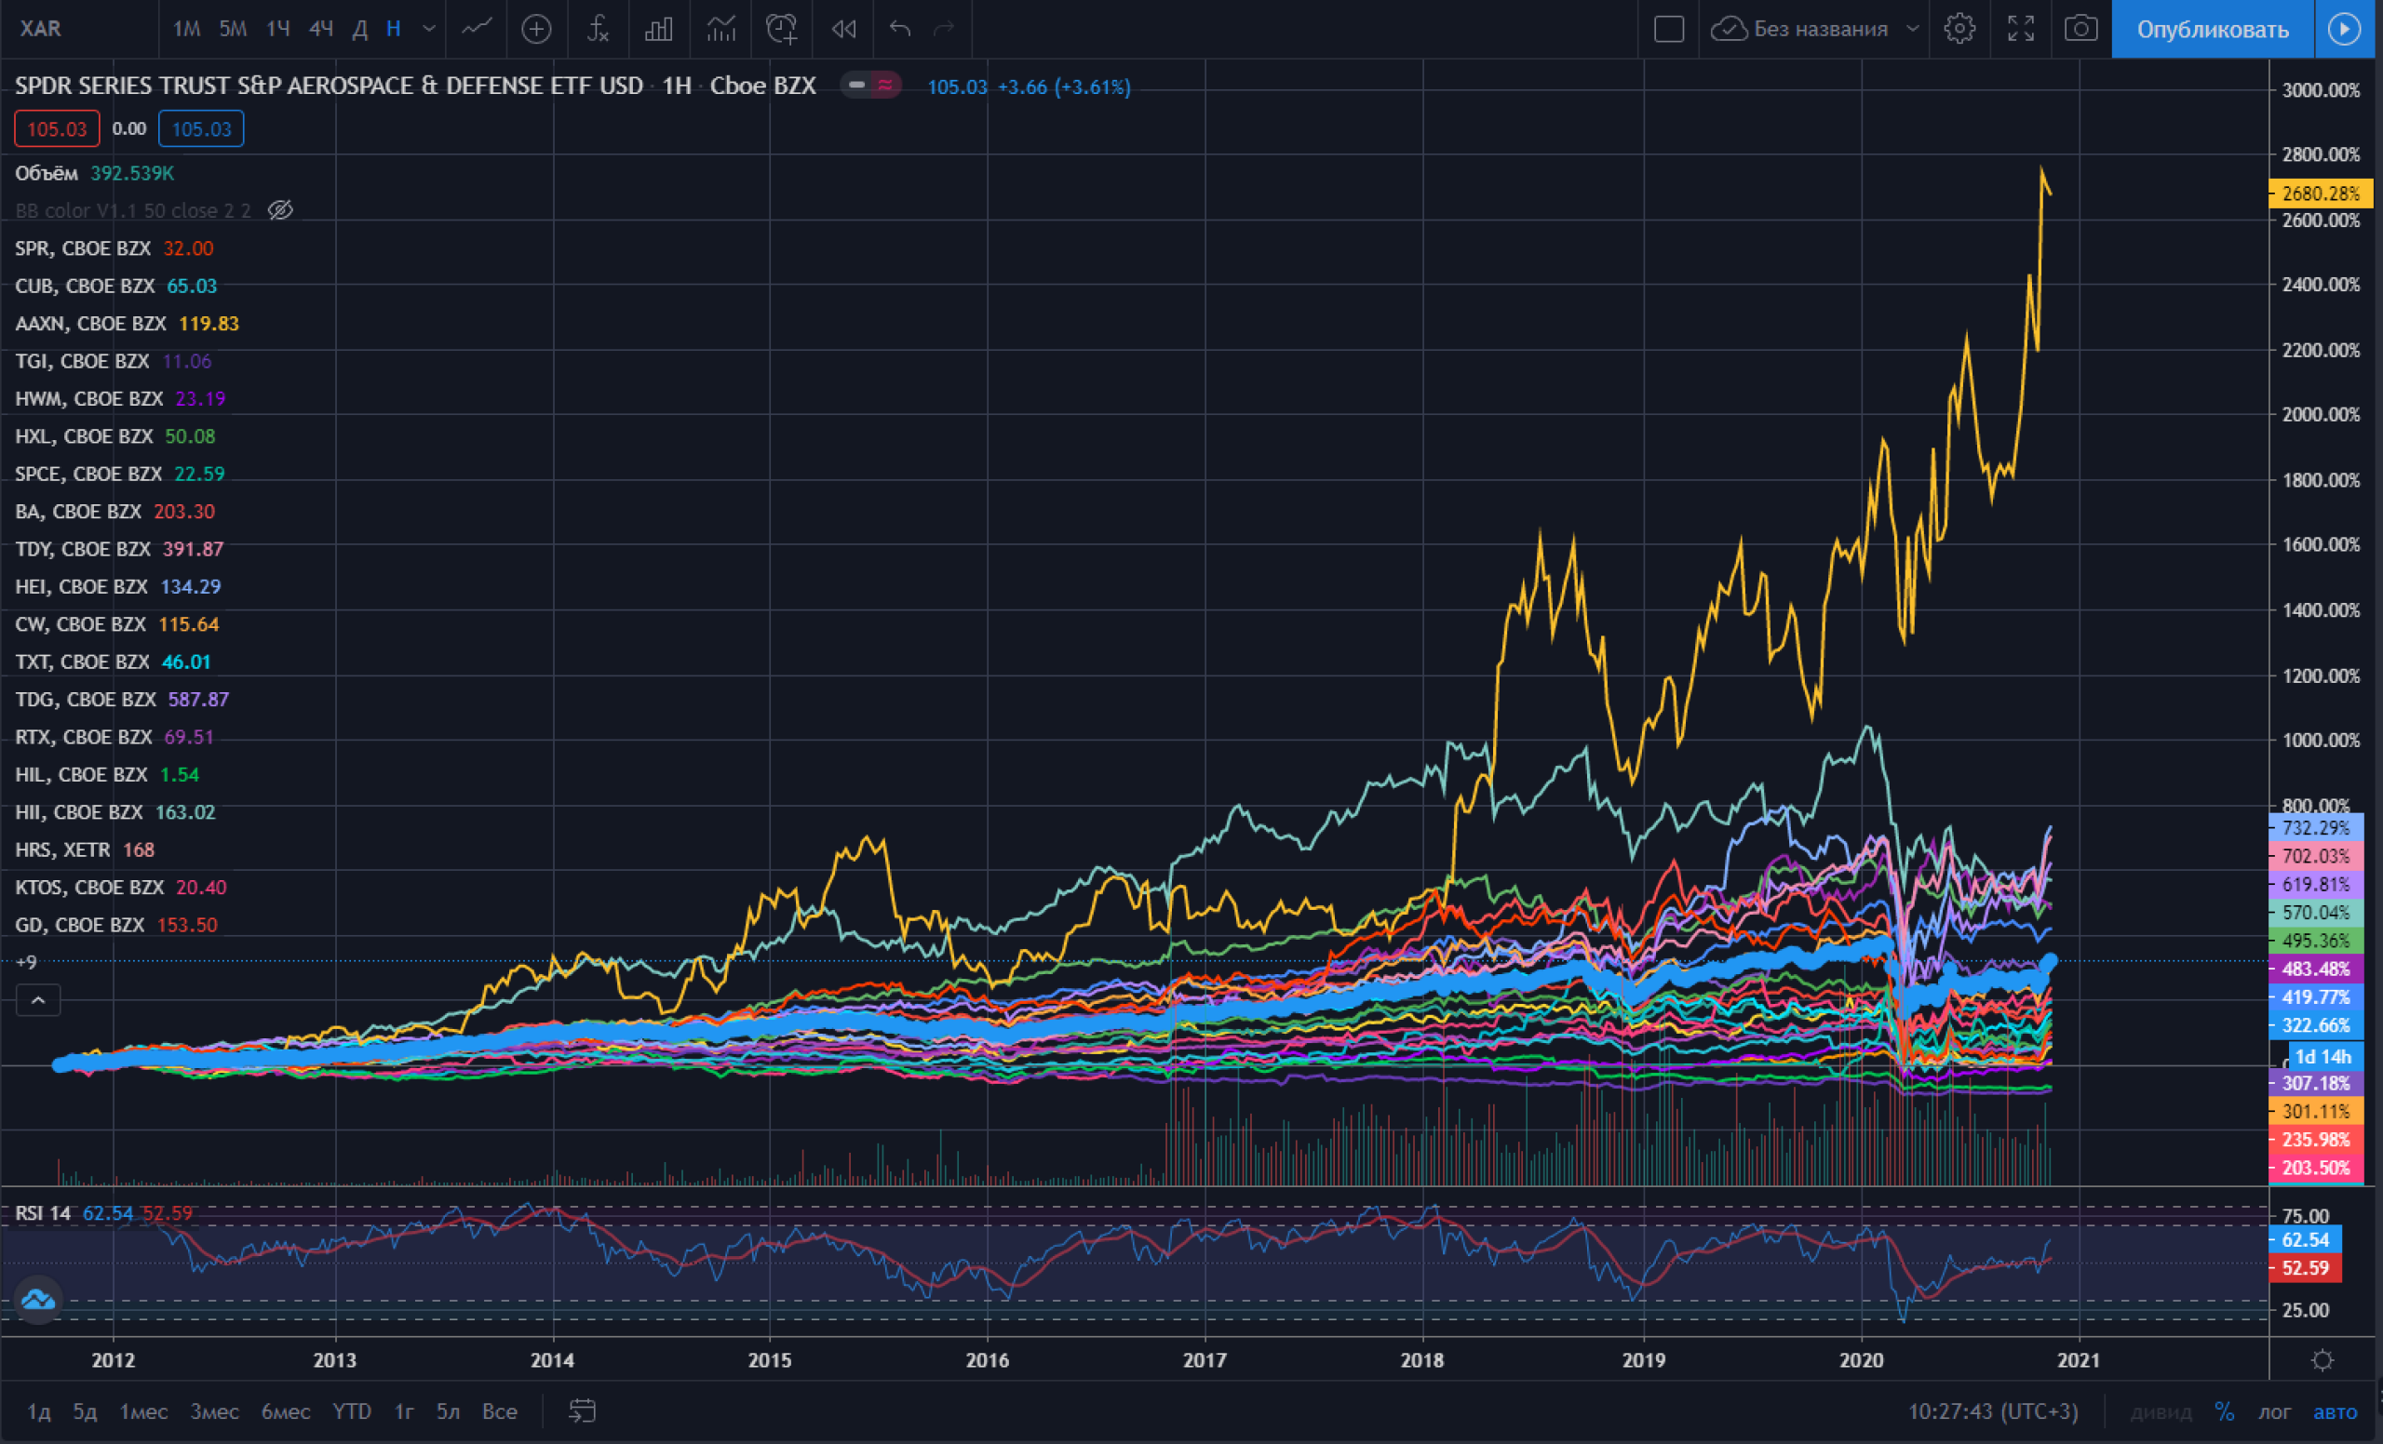Open the indicators fx menu
Viewport: 2383px width, 1444px height.
(x=598, y=29)
